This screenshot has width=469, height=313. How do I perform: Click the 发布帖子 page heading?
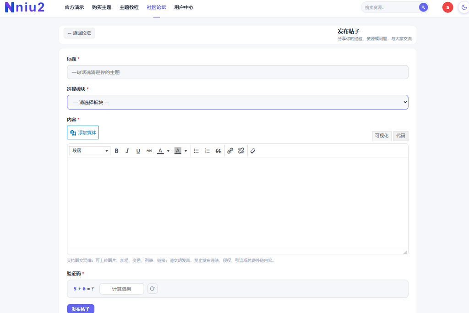click(349, 31)
